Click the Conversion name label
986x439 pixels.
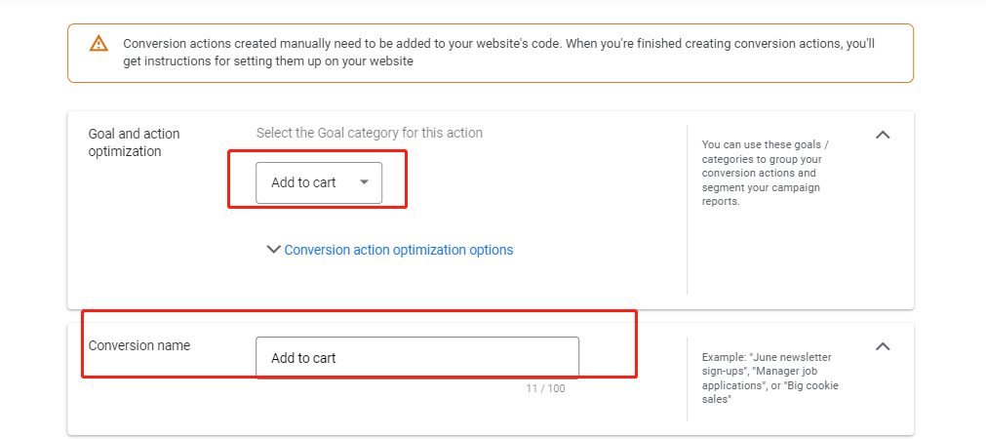point(138,345)
